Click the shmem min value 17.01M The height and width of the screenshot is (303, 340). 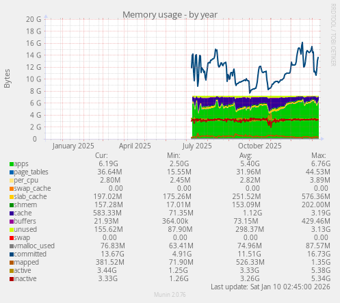pyautogui.click(x=179, y=205)
